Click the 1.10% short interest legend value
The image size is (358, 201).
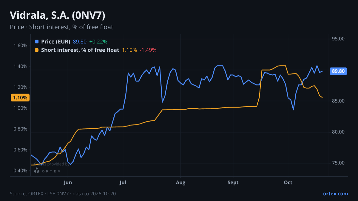pos(129,50)
